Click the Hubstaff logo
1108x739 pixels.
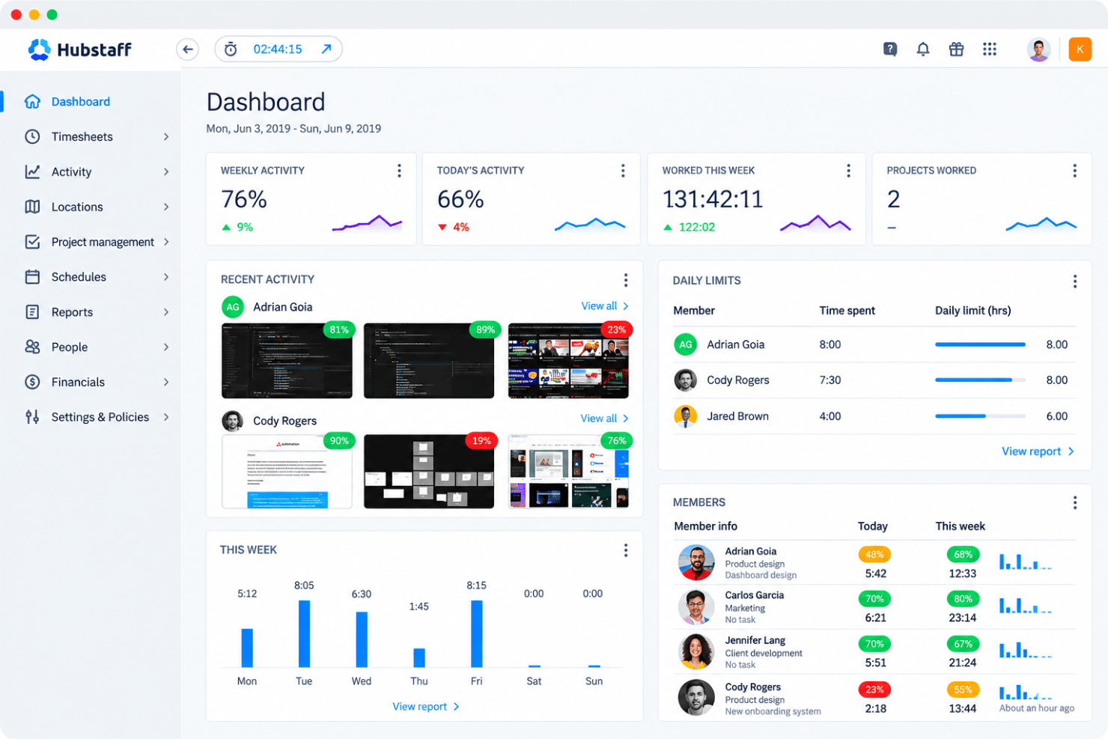79,49
